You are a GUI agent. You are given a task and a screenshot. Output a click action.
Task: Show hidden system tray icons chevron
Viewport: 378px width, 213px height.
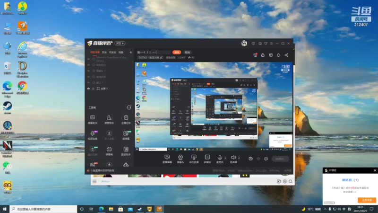[x=325, y=209]
